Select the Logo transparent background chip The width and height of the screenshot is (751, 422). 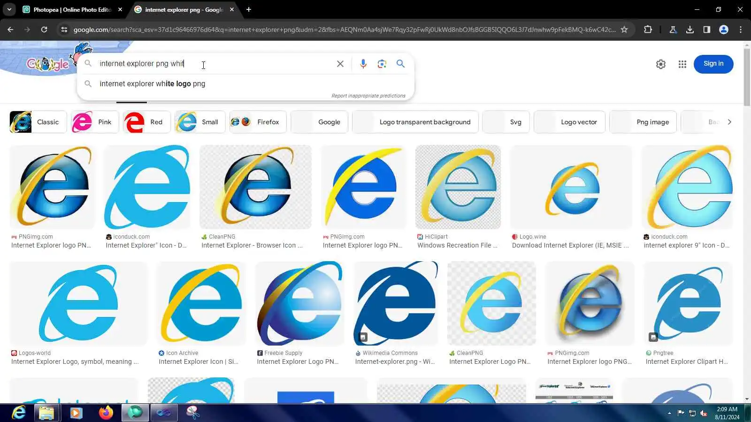(x=415, y=122)
